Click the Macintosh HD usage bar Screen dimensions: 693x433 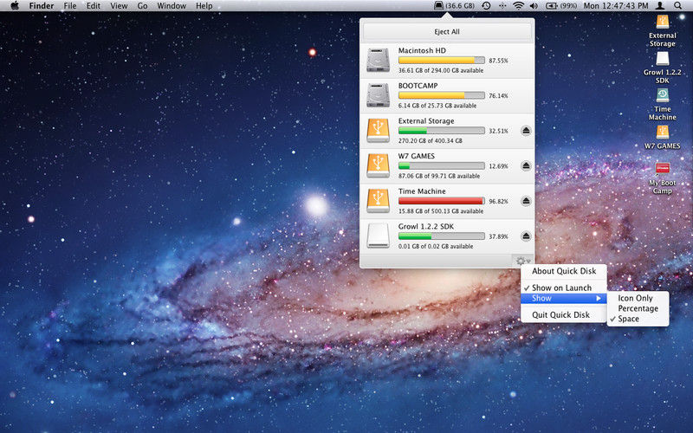[x=442, y=60]
